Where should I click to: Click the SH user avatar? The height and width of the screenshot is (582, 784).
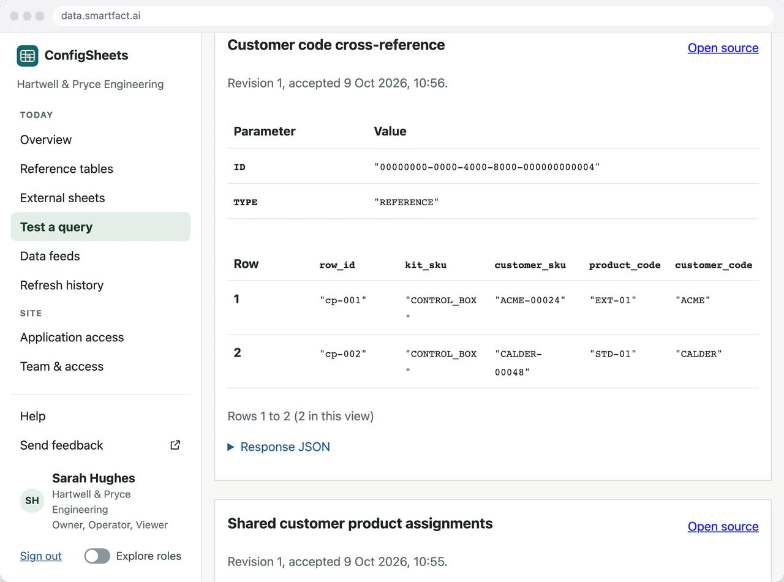tap(32, 501)
